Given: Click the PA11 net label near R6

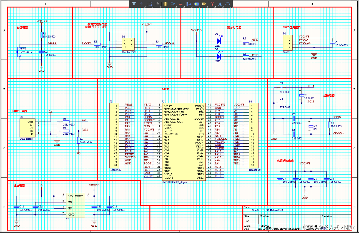Looking at the screenshot, I should click(x=85, y=120).
